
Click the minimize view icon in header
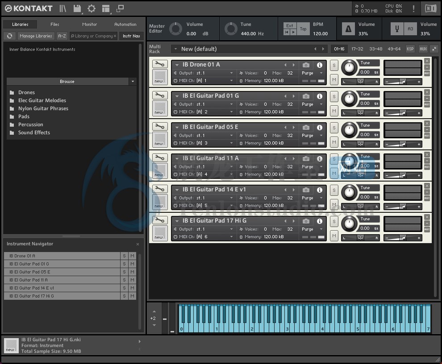click(x=120, y=8)
